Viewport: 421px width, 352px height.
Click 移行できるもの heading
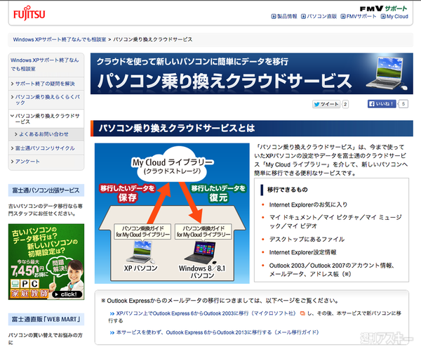point(287,190)
